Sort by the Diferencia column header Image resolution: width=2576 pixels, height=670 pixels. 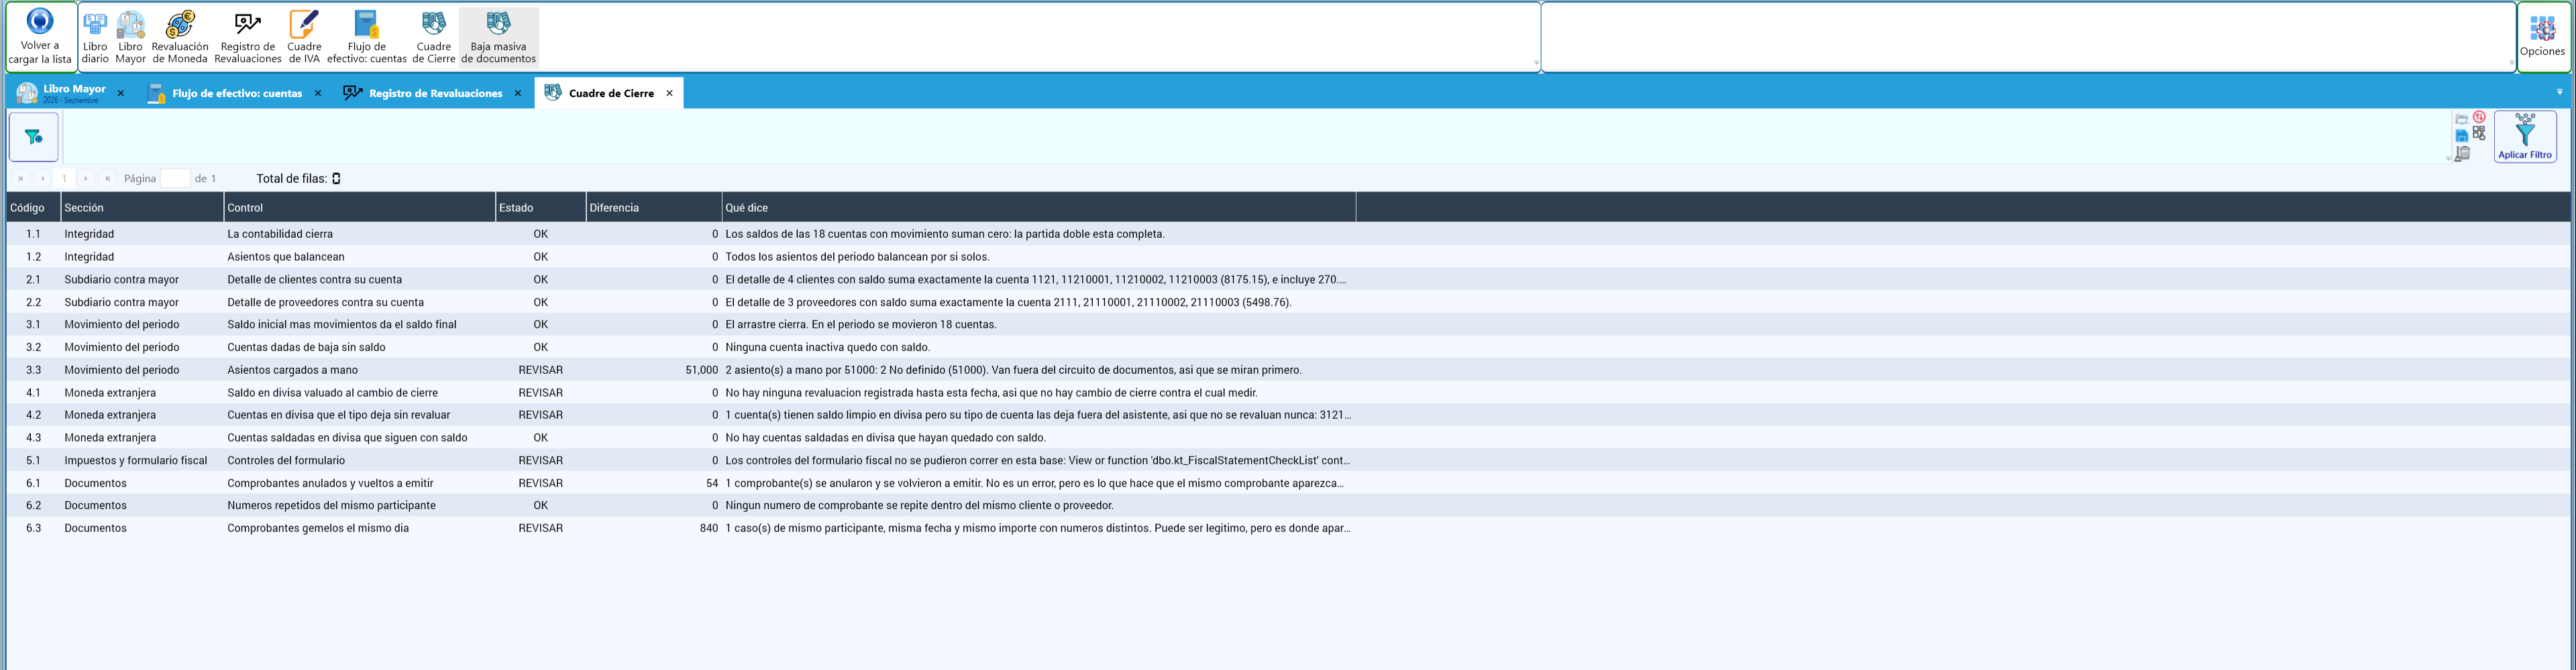coord(653,208)
